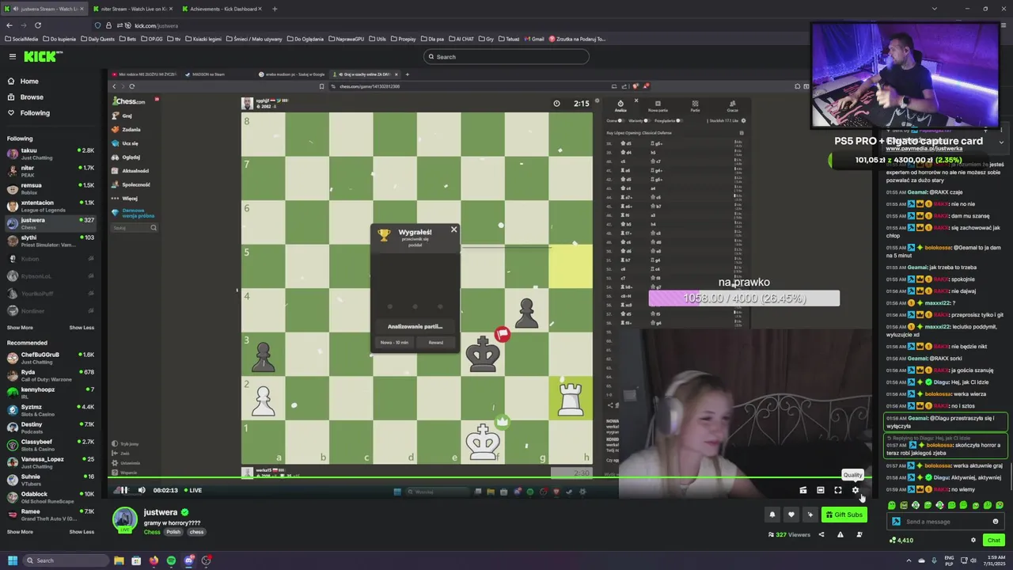Share the stream via share icon

click(821, 534)
